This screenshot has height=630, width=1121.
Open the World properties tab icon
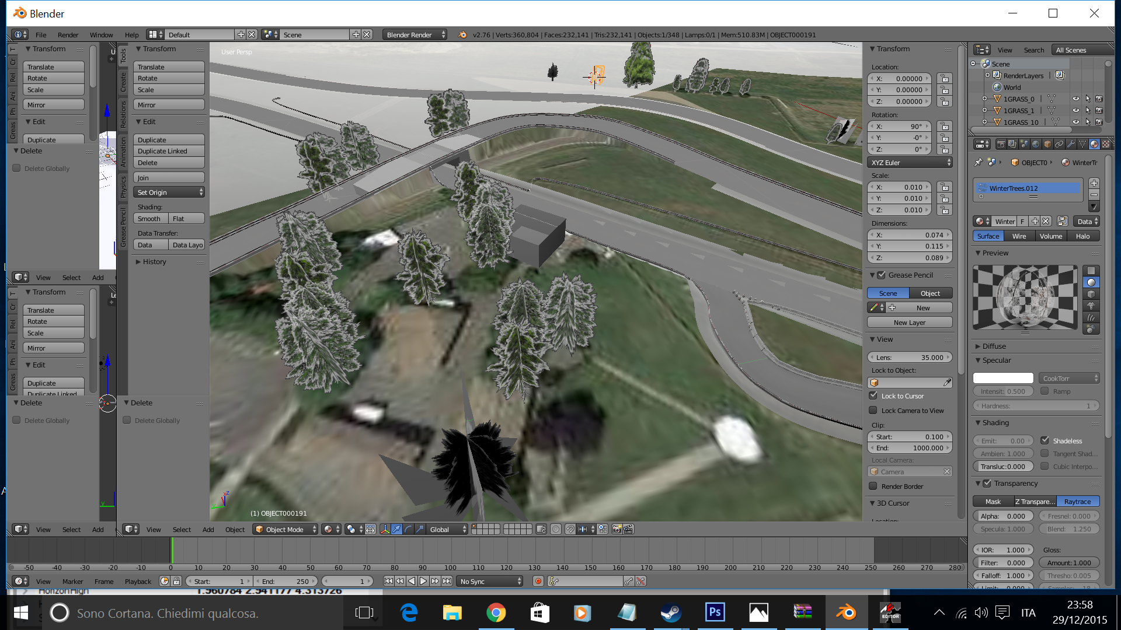pos(1036,144)
